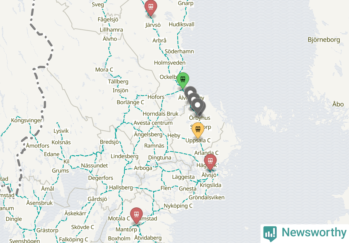
Task: Select the red train marker near Motala C
Action: click(x=136, y=215)
